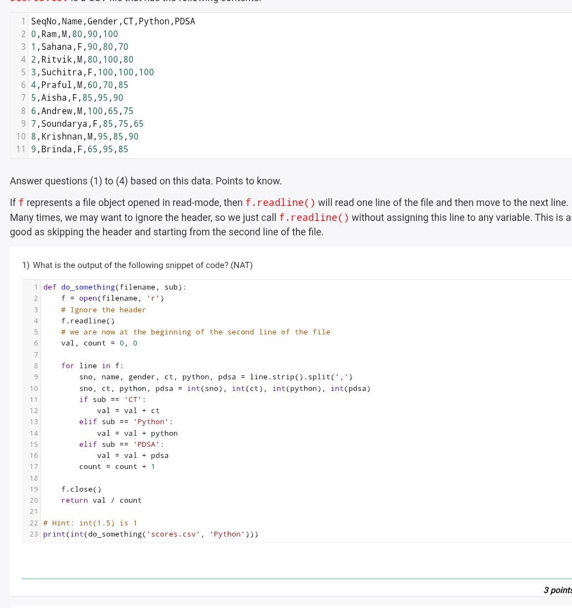Select line 1 header row SeqNo,Name,Gender,CT,Python,PDSA
The image size is (572, 608).
click(113, 21)
